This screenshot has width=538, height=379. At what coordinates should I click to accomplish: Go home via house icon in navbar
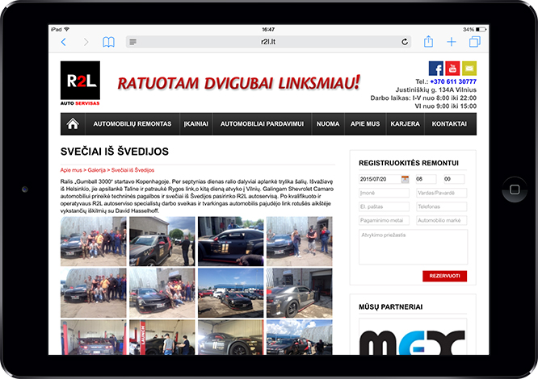(73, 124)
